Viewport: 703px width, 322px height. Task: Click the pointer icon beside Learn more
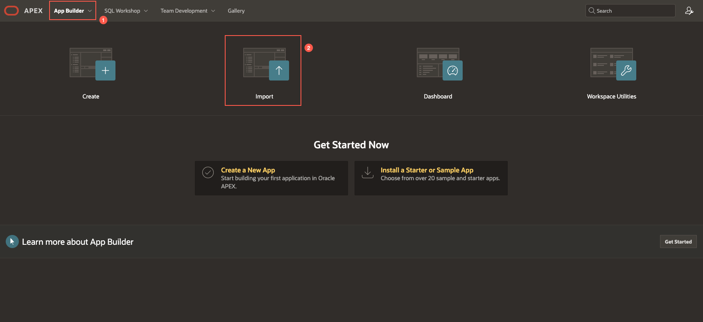click(12, 241)
